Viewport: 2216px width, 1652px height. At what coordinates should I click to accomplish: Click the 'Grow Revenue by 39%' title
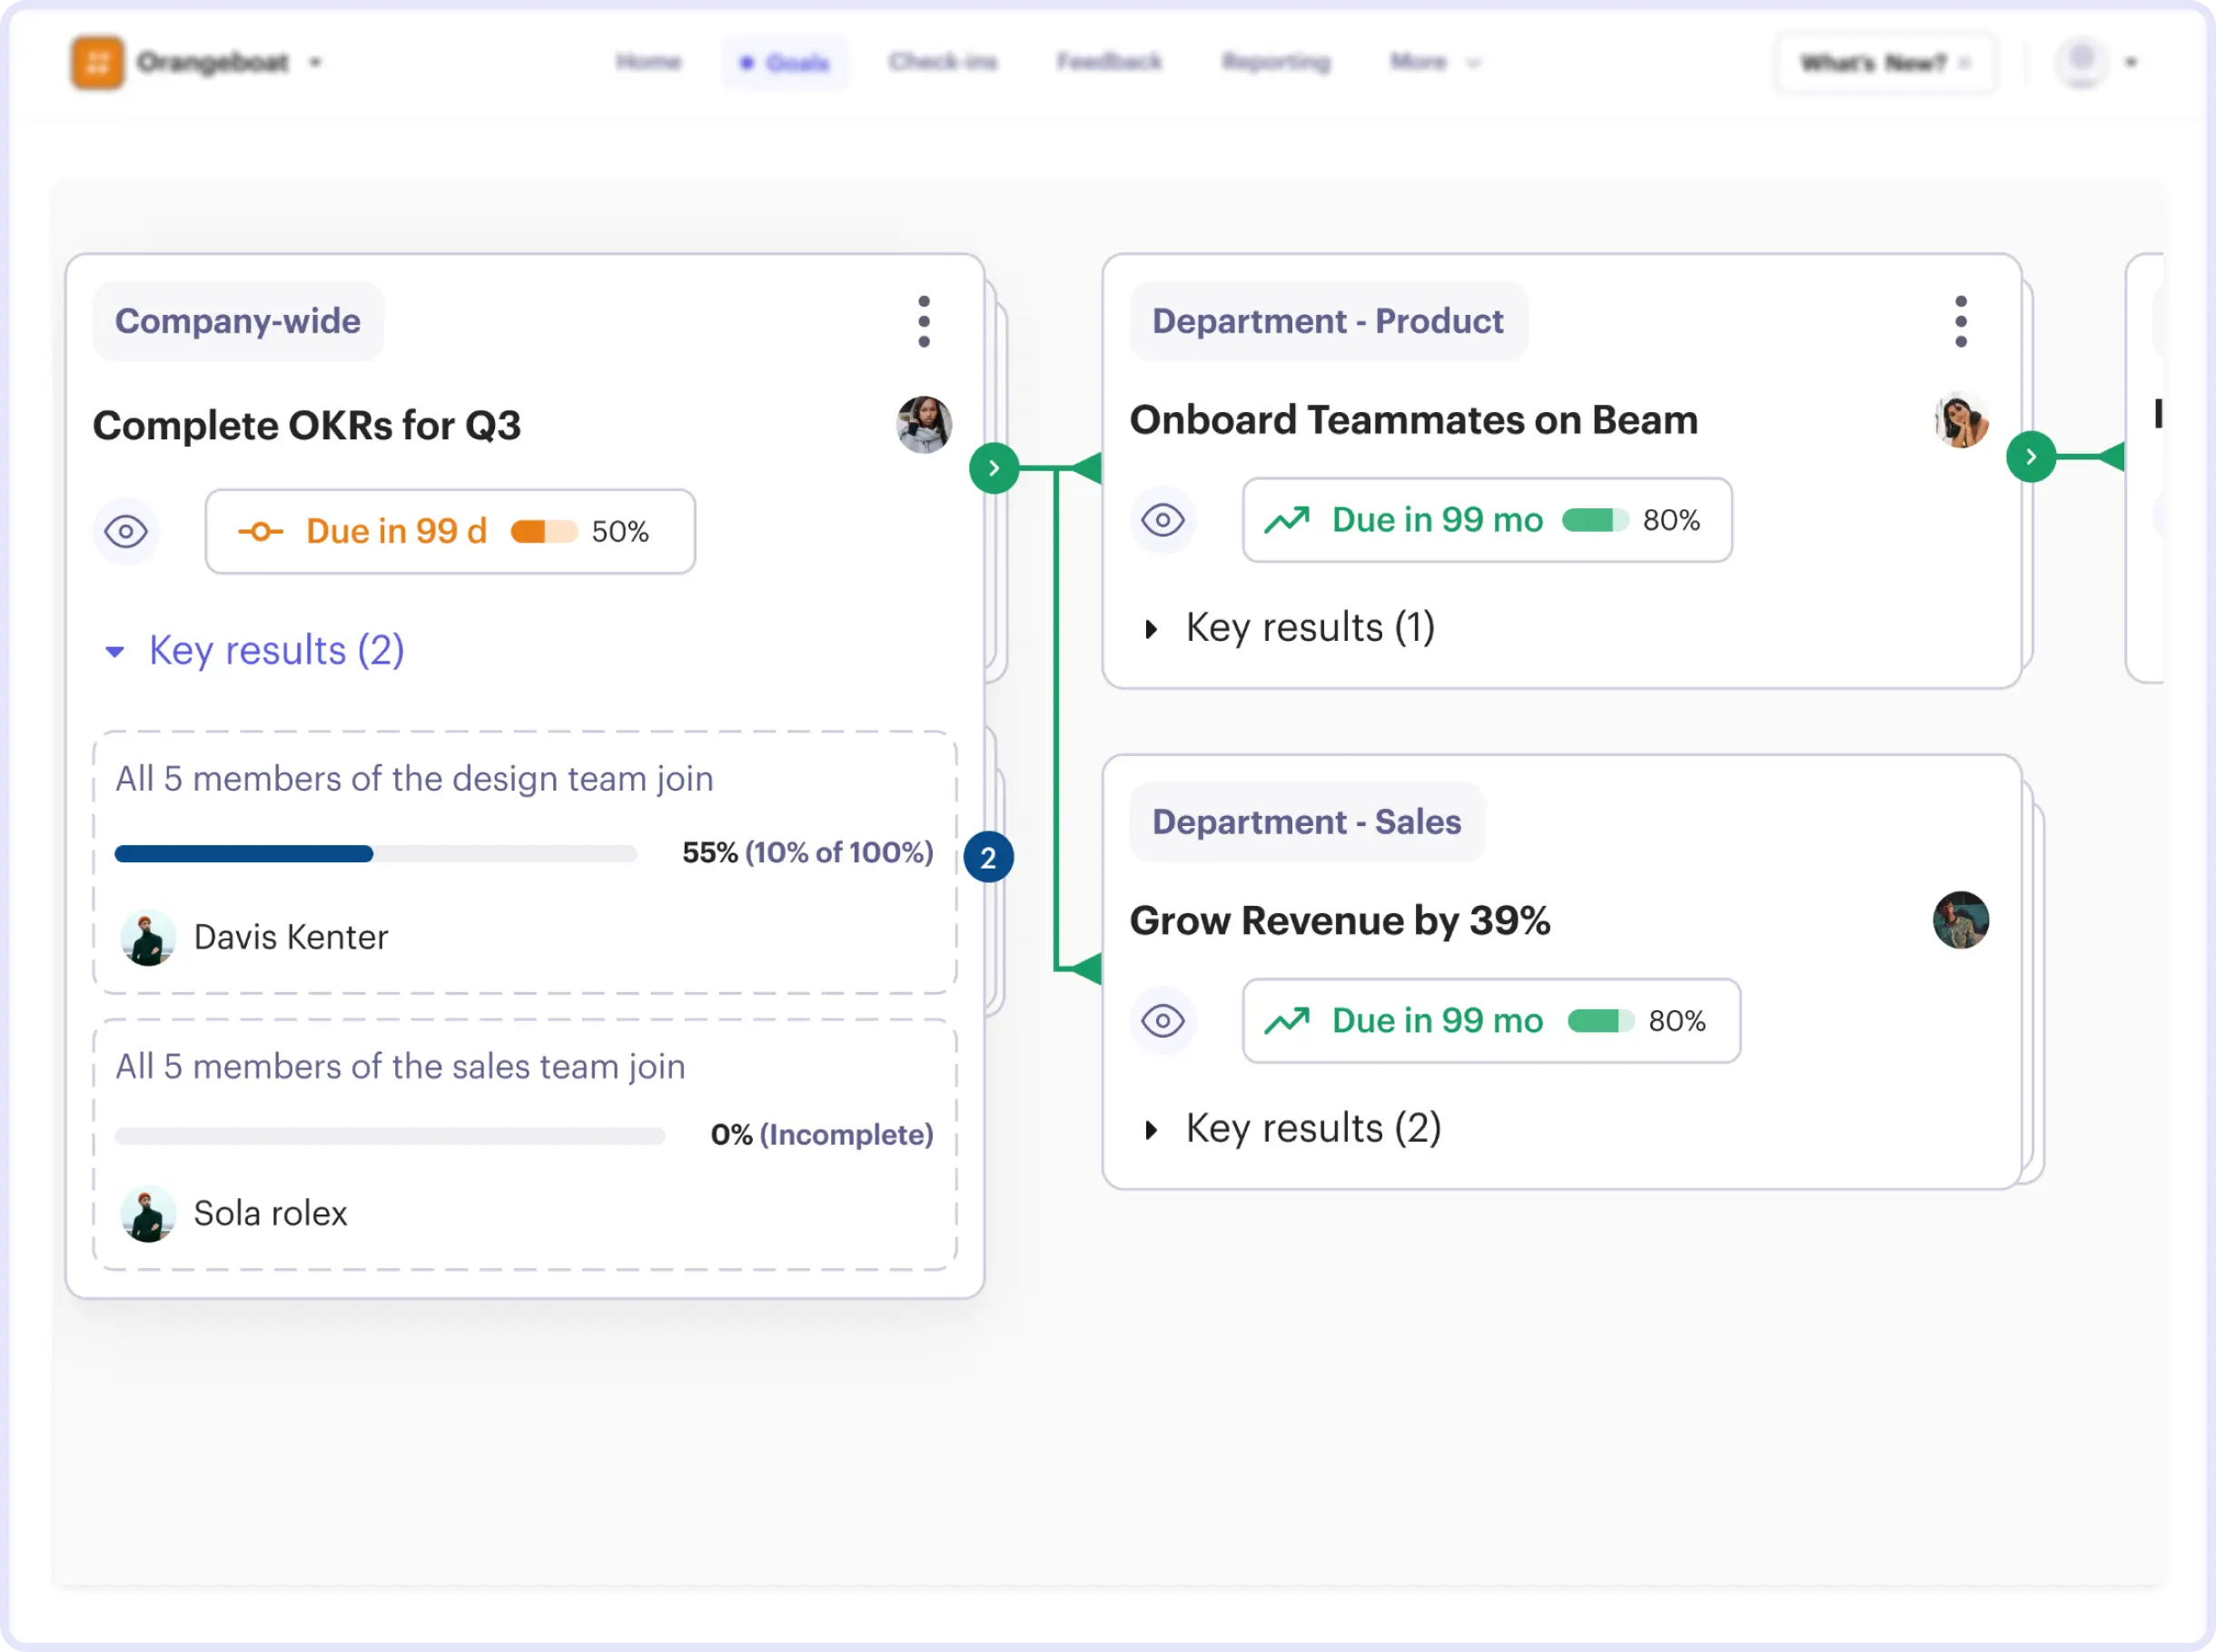pos(1340,921)
